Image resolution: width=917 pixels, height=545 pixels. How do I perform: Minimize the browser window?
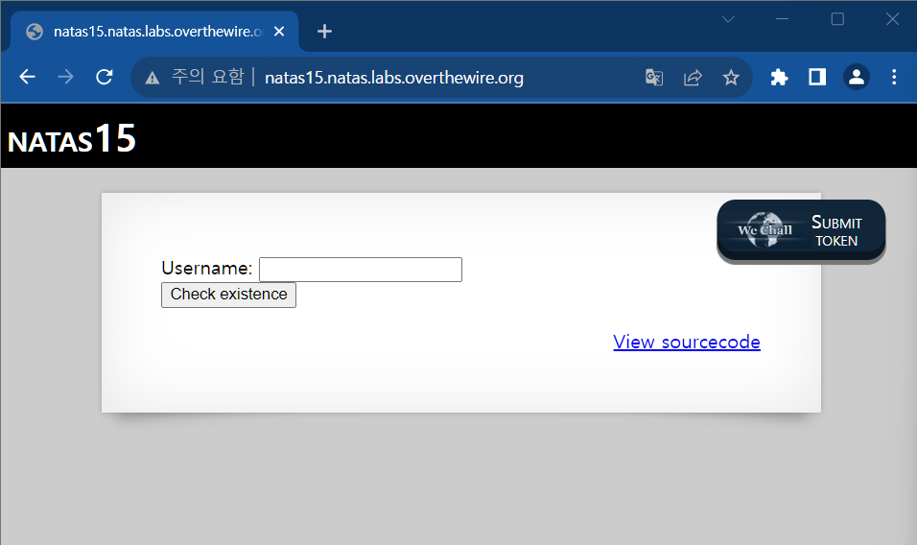click(x=782, y=19)
